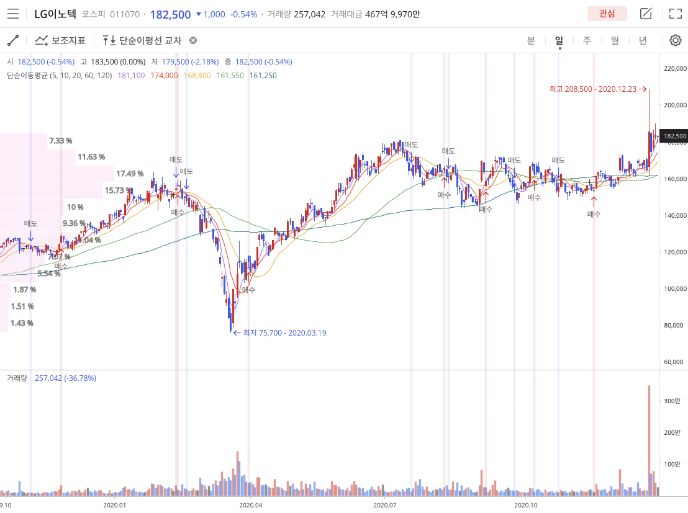Click the 7.33 % volume profile label
This screenshot has height=513, width=688.
click(61, 141)
